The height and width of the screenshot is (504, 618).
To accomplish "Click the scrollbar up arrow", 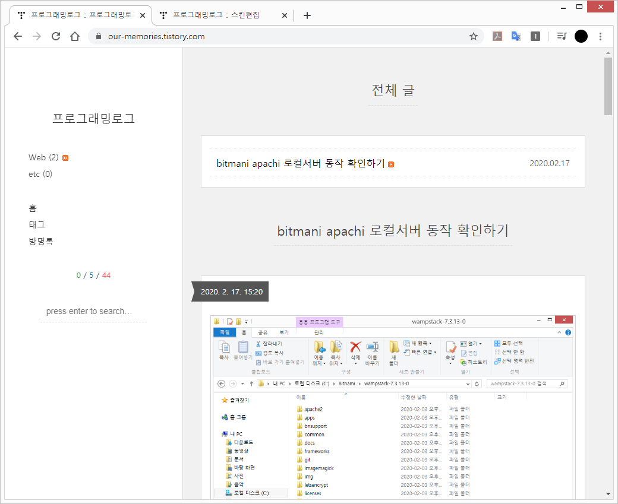I will pyautogui.click(x=608, y=53).
